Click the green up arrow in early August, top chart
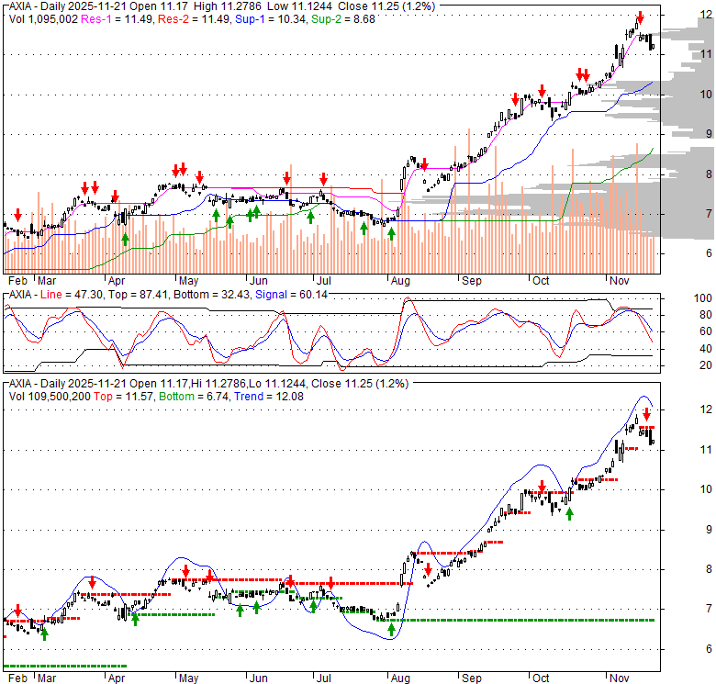Image resolution: width=716 pixels, height=684 pixels. point(392,233)
